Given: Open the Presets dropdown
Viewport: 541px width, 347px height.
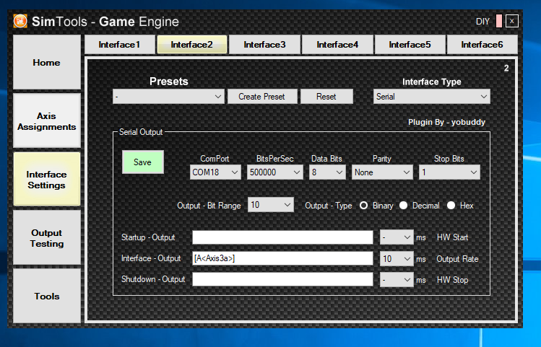Looking at the screenshot, I should tap(168, 97).
